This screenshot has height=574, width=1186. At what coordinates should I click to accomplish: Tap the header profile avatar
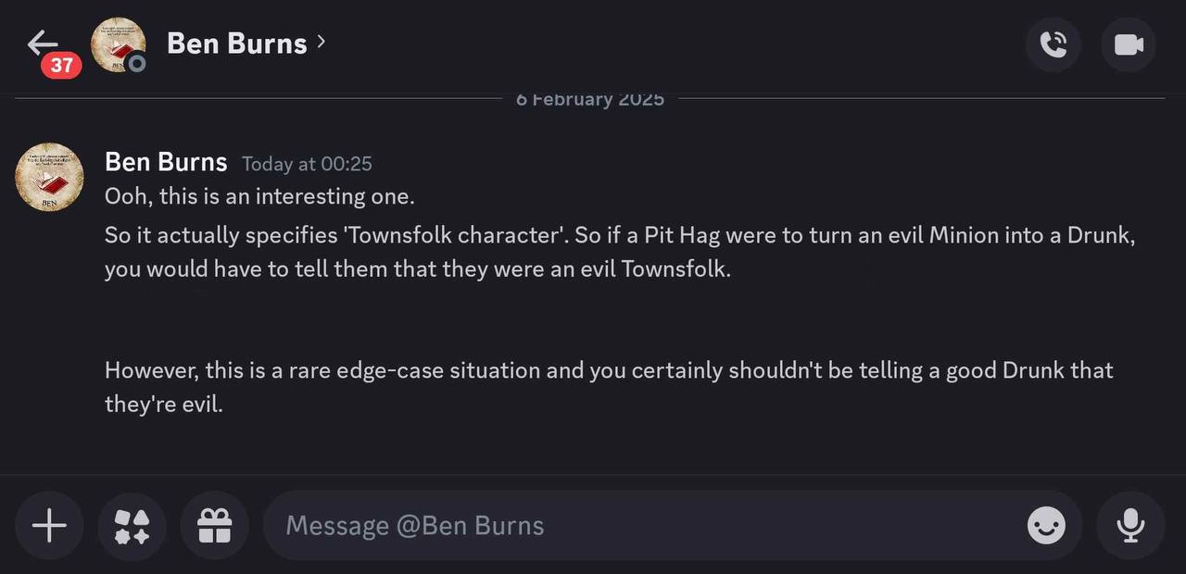(118, 44)
